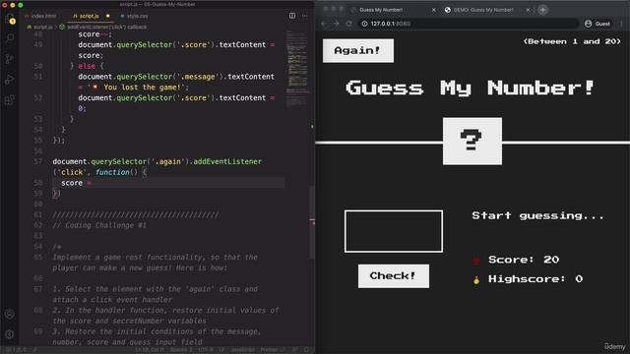Image resolution: width=630 pixels, height=354 pixels.
Task: Click the notifications bell in status bar
Action: [x=306, y=350]
